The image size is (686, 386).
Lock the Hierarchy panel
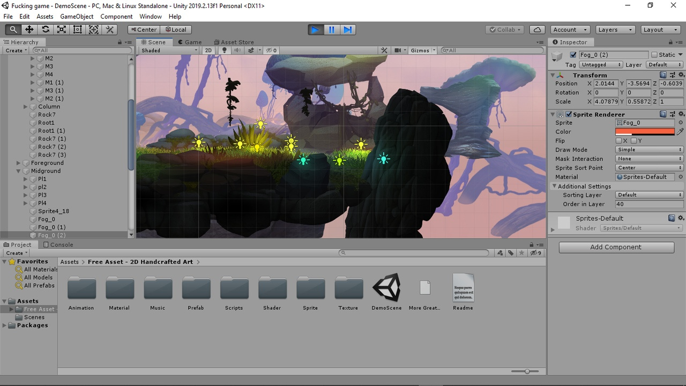point(120,42)
